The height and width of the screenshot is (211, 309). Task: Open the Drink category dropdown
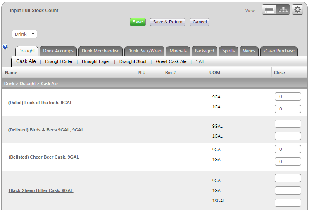click(x=24, y=34)
